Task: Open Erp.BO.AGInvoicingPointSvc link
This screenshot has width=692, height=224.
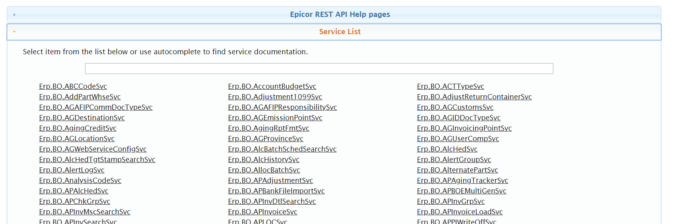Action: click(x=464, y=128)
